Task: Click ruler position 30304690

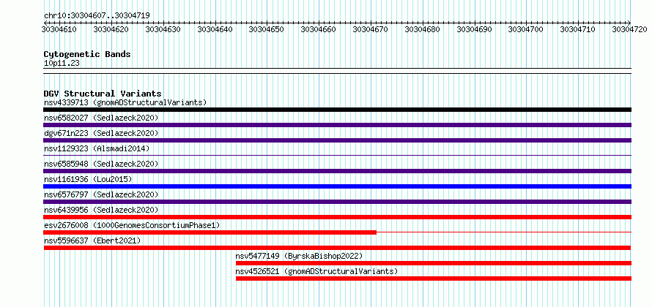Action: click(475, 29)
